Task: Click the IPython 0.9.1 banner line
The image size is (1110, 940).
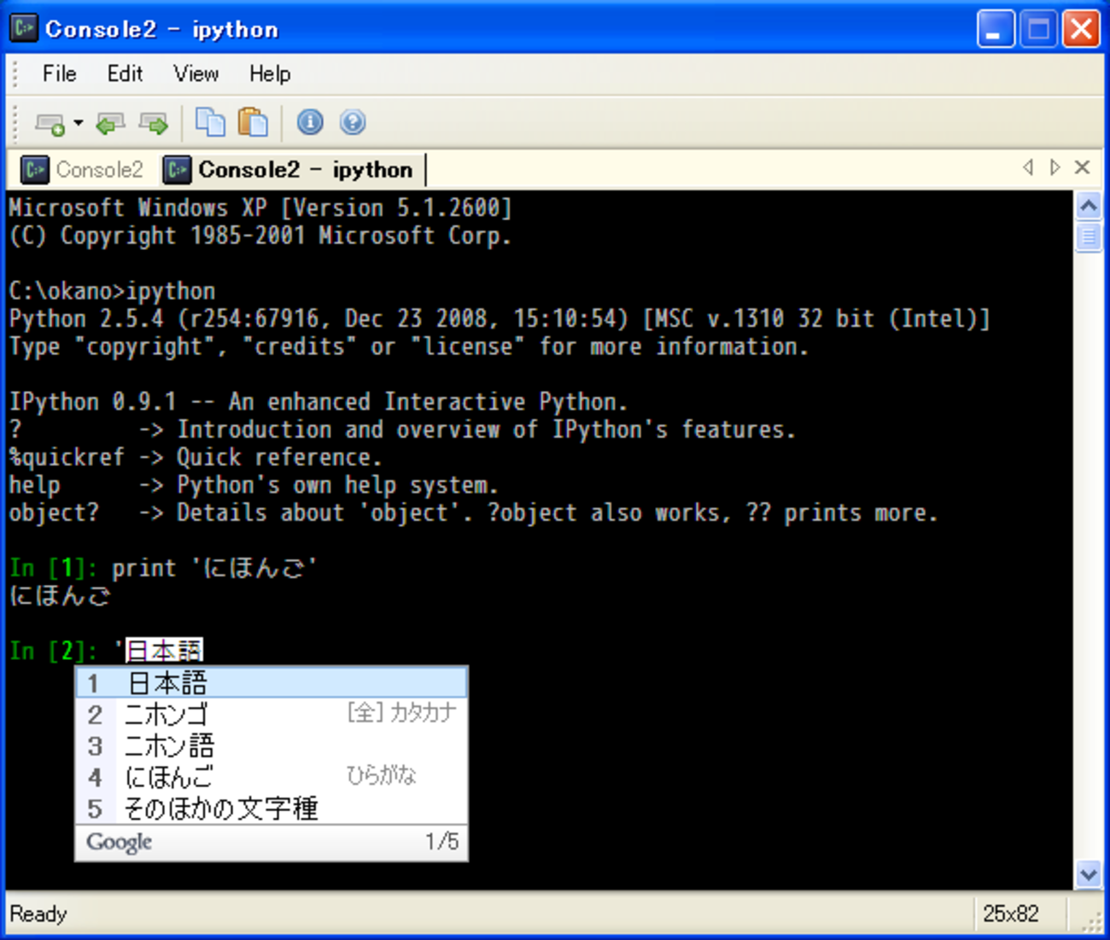Action: [x=318, y=402]
